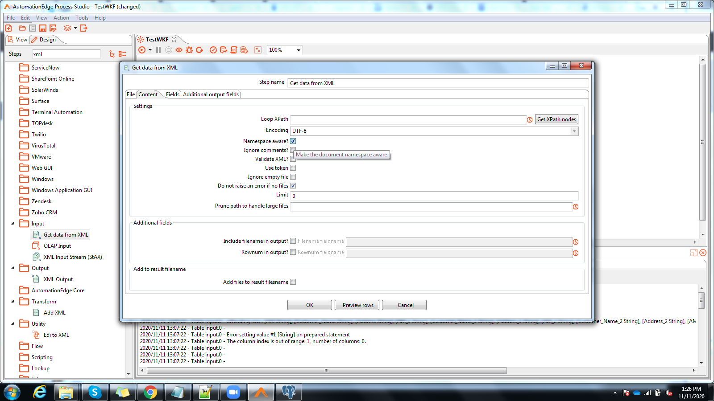Enable Include filename in output

click(293, 241)
